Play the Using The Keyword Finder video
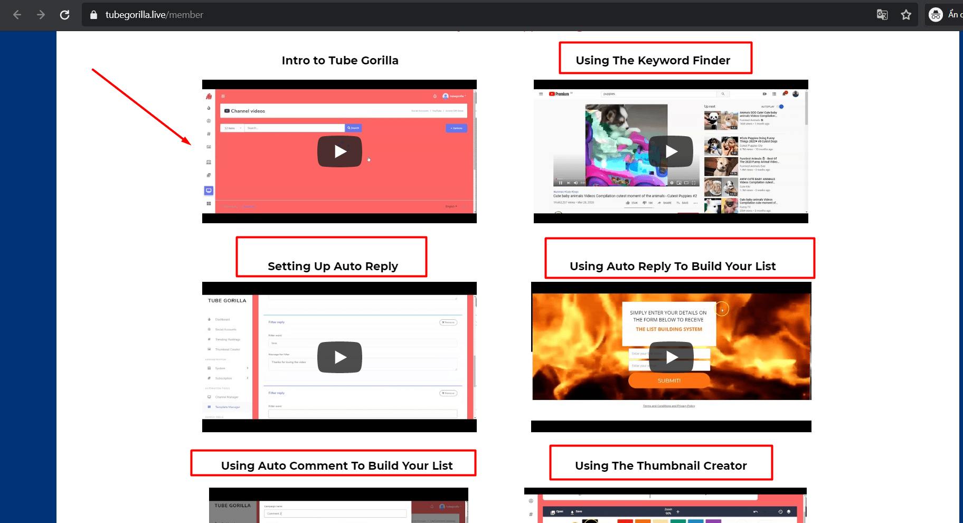Image resolution: width=963 pixels, height=523 pixels. tap(671, 151)
